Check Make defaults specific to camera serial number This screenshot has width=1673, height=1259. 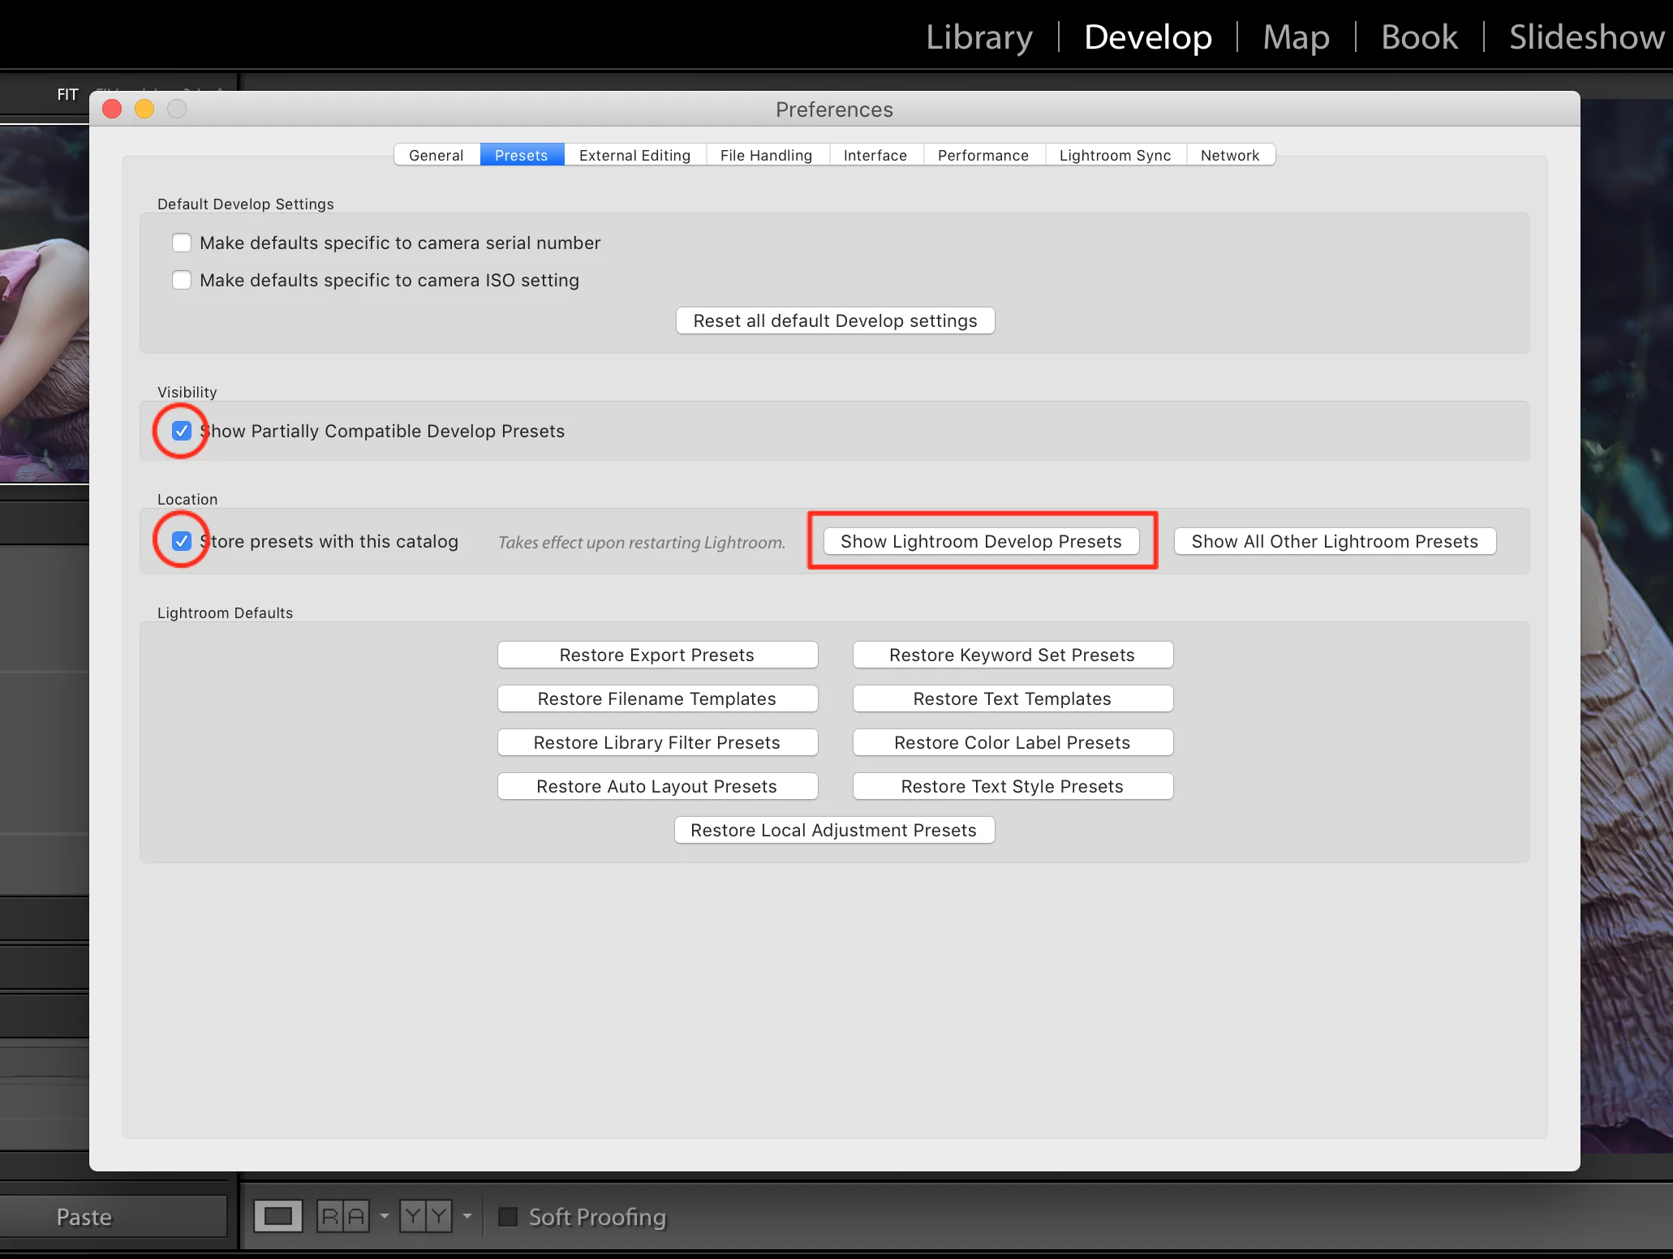tap(181, 242)
